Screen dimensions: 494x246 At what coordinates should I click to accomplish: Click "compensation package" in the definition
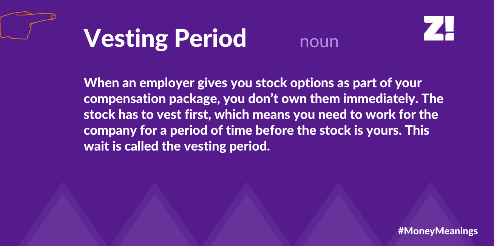pos(151,98)
